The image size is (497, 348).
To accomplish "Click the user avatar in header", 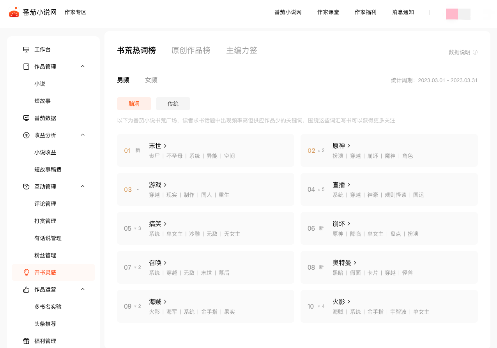I will click(x=458, y=14).
